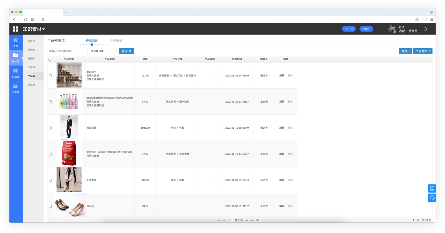Check the box for 冬季女装 row
This screenshot has height=233, width=445.
tap(50, 180)
